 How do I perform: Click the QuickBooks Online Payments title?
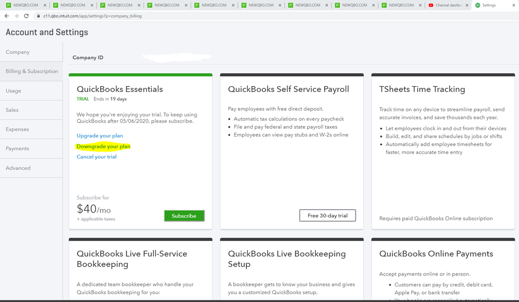tap(436, 254)
